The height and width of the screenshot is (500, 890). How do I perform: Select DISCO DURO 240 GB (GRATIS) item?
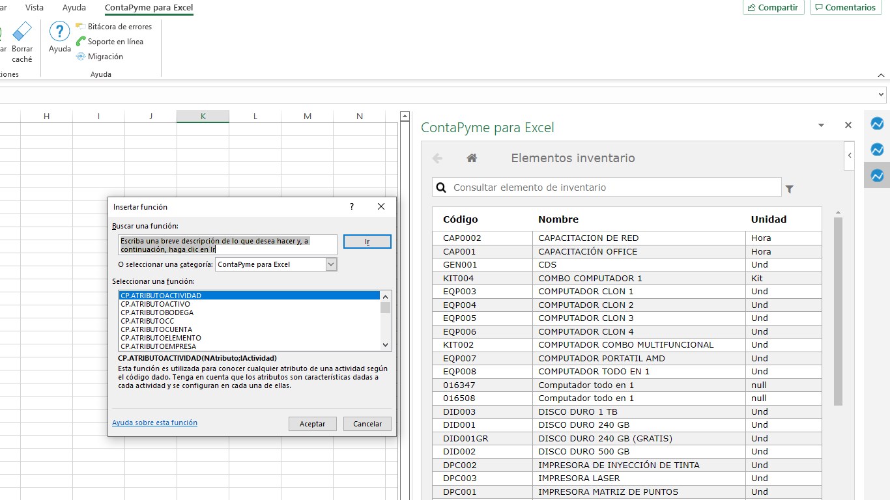pos(627,438)
